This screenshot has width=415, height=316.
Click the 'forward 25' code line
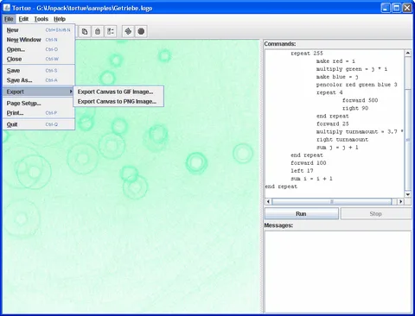332,123
